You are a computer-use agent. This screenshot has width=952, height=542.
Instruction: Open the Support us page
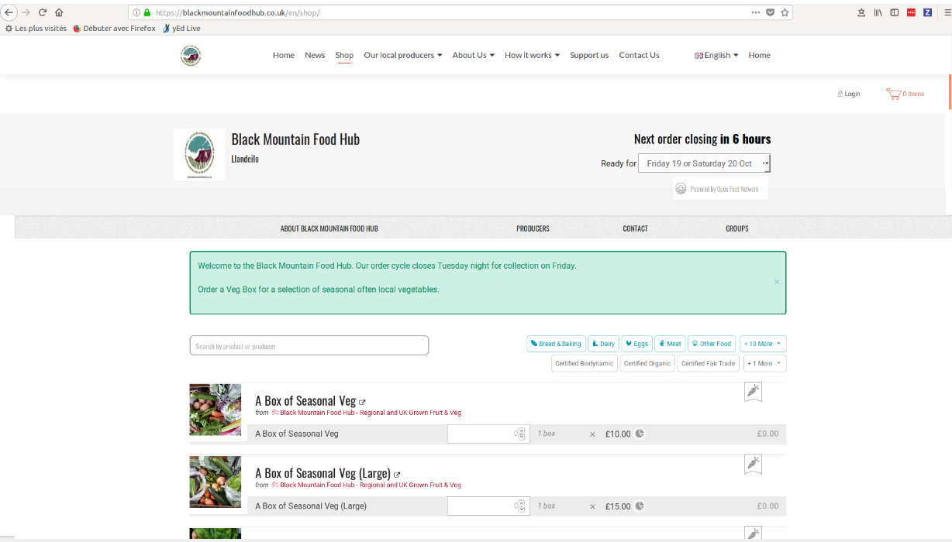pyautogui.click(x=589, y=55)
